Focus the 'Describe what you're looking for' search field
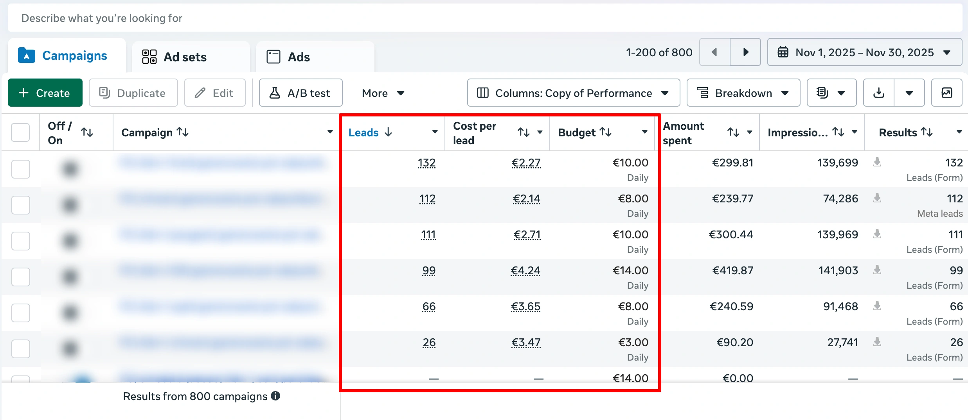This screenshot has height=420, width=968. coord(484,18)
